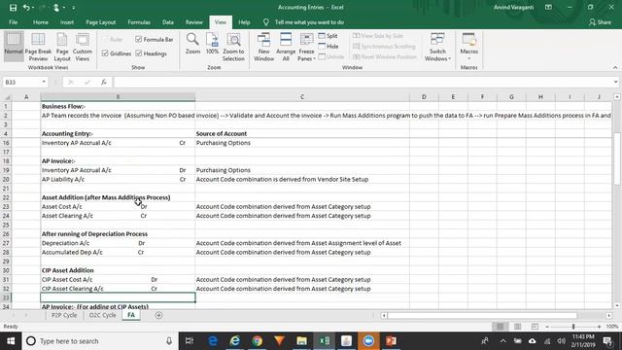The height and width of the screenshot is (350, 622).
Task: Click the taskbar search box
Action: tap(99, 341)
